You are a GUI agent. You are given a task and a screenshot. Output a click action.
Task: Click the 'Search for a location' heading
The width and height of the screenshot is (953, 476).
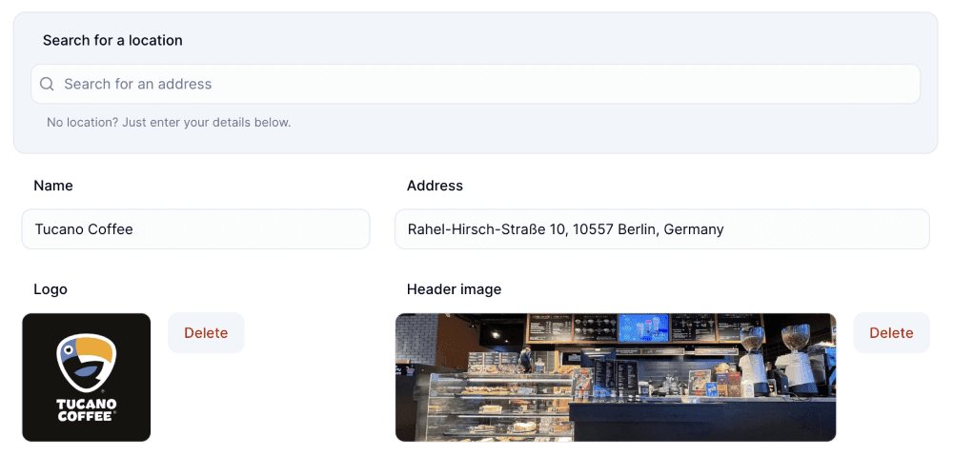click(112, 41)
